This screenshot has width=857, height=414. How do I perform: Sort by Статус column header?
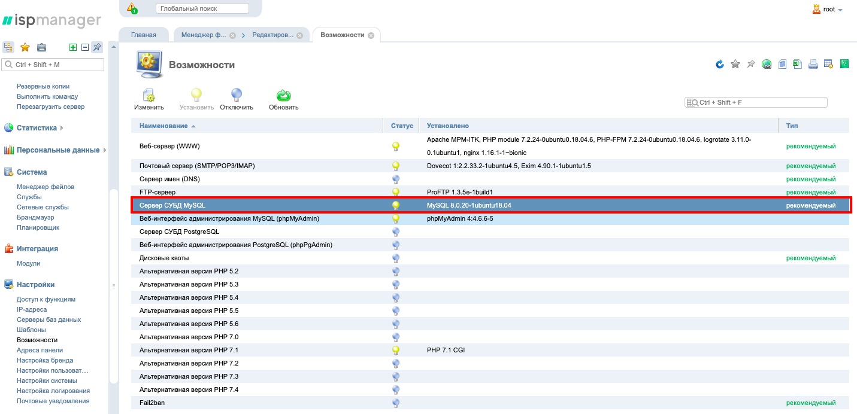(x=402, y=126)
